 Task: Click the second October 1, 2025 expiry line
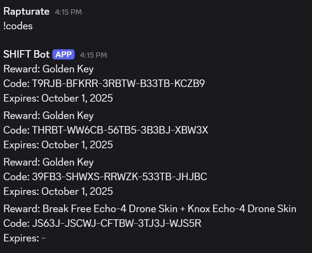(x=58, y=145)
